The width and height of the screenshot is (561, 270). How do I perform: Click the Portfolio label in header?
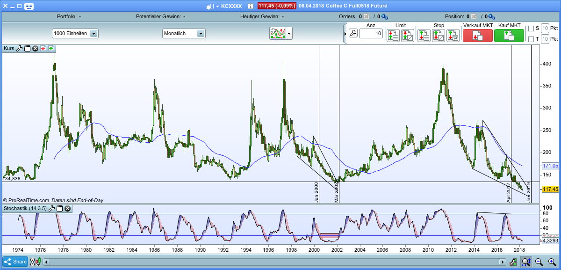tap(67, 16)
